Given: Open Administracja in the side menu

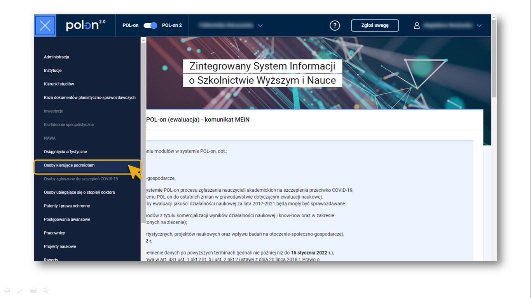Looking at the screenshot, I should (x=56, y=57).
